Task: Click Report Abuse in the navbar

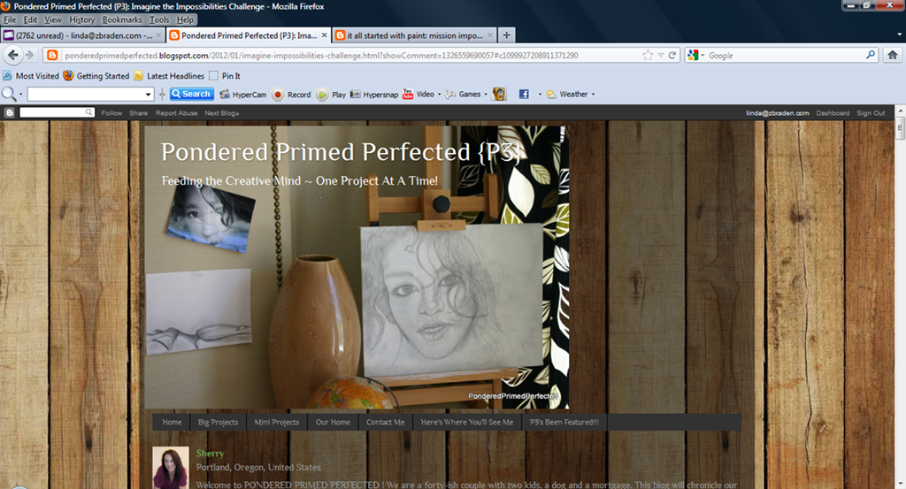Action: [177, 113]
